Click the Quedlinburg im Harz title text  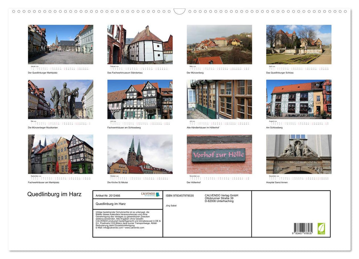coord(54,194)
